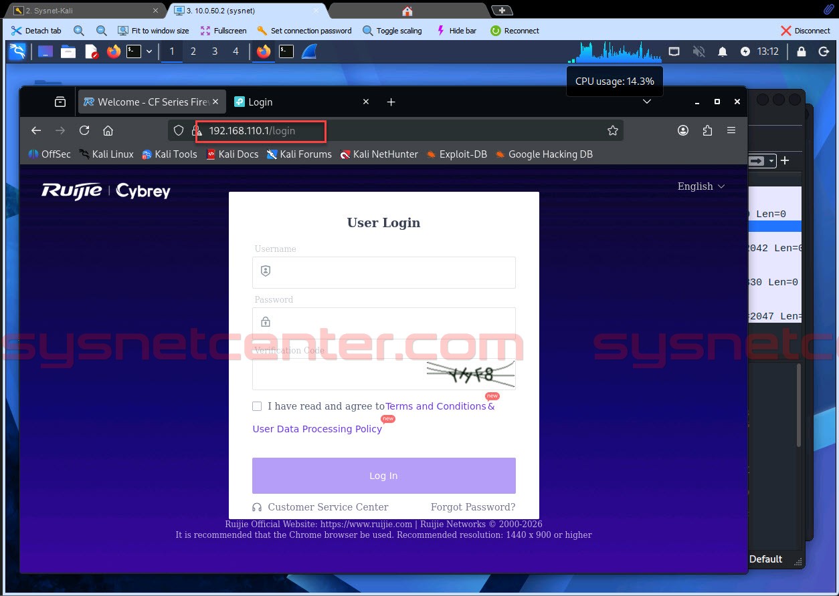Open the file manager icon in Kali panel
This screenshot has width=839, height=596.
(68, 51)
